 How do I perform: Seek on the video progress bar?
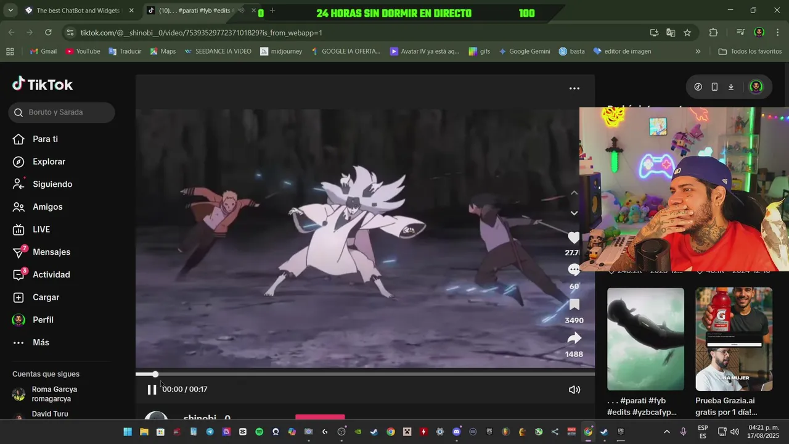coord(365,374)
